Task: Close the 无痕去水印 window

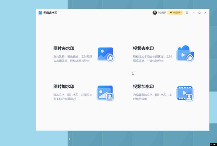Action: pyautogui.click(x=205, y=13)
